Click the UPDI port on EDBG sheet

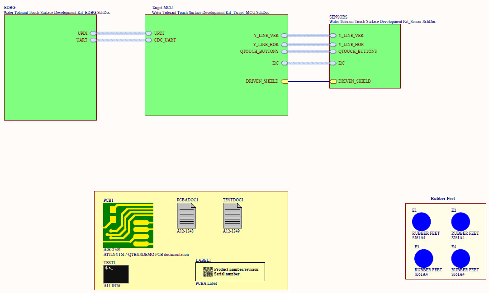[92, 33]
